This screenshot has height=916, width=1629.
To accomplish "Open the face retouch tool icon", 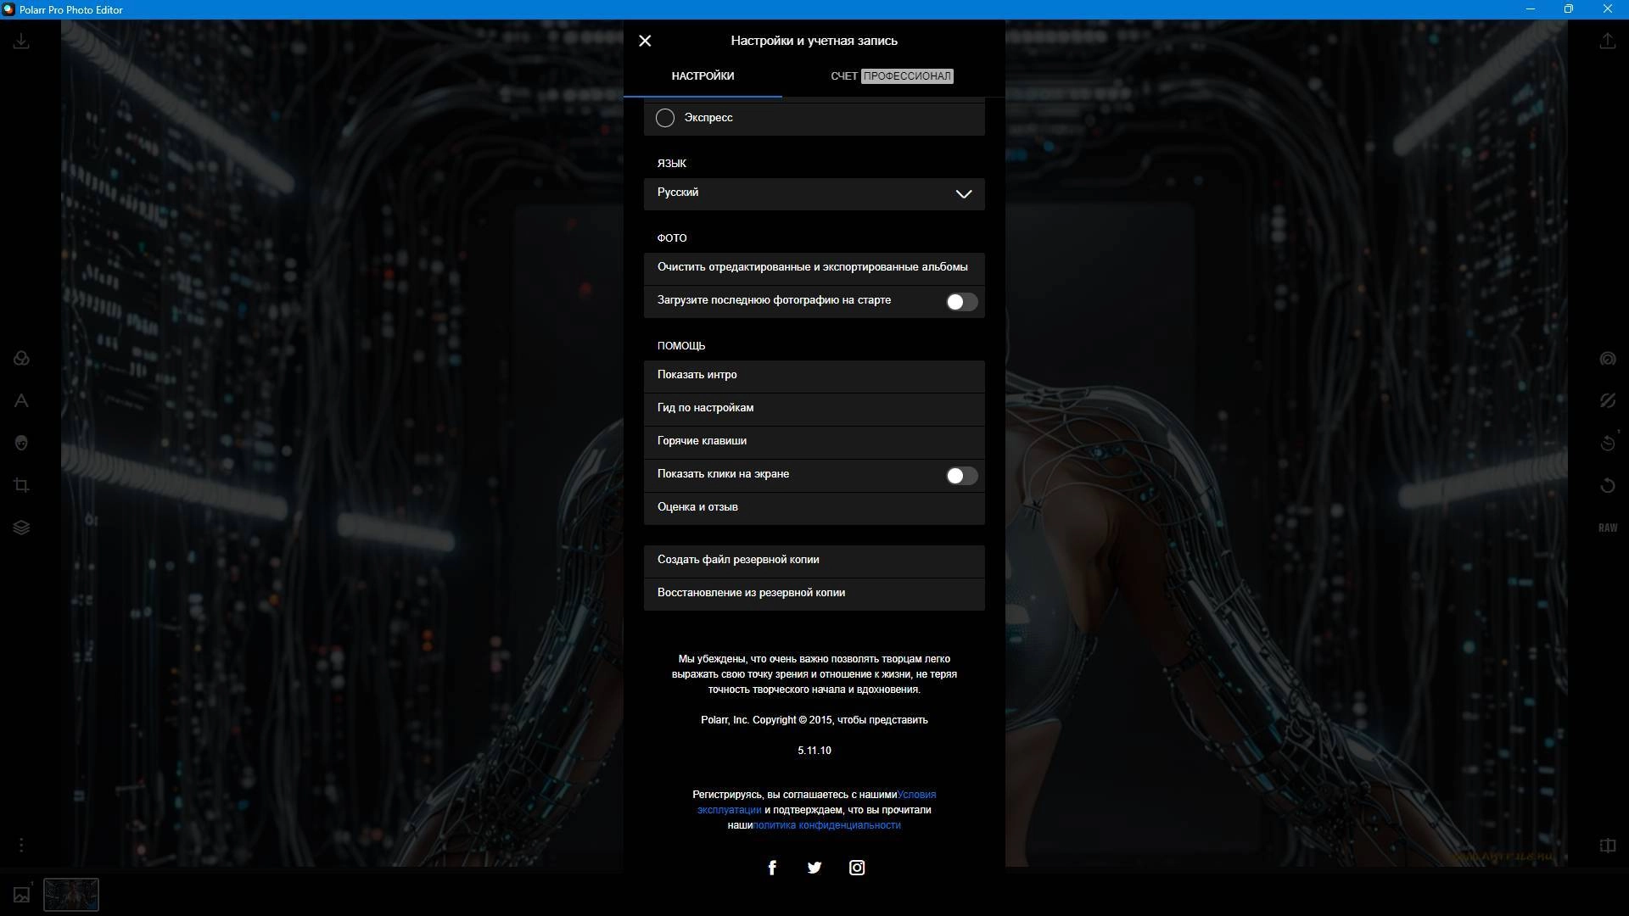I will (x=21, y=443).
